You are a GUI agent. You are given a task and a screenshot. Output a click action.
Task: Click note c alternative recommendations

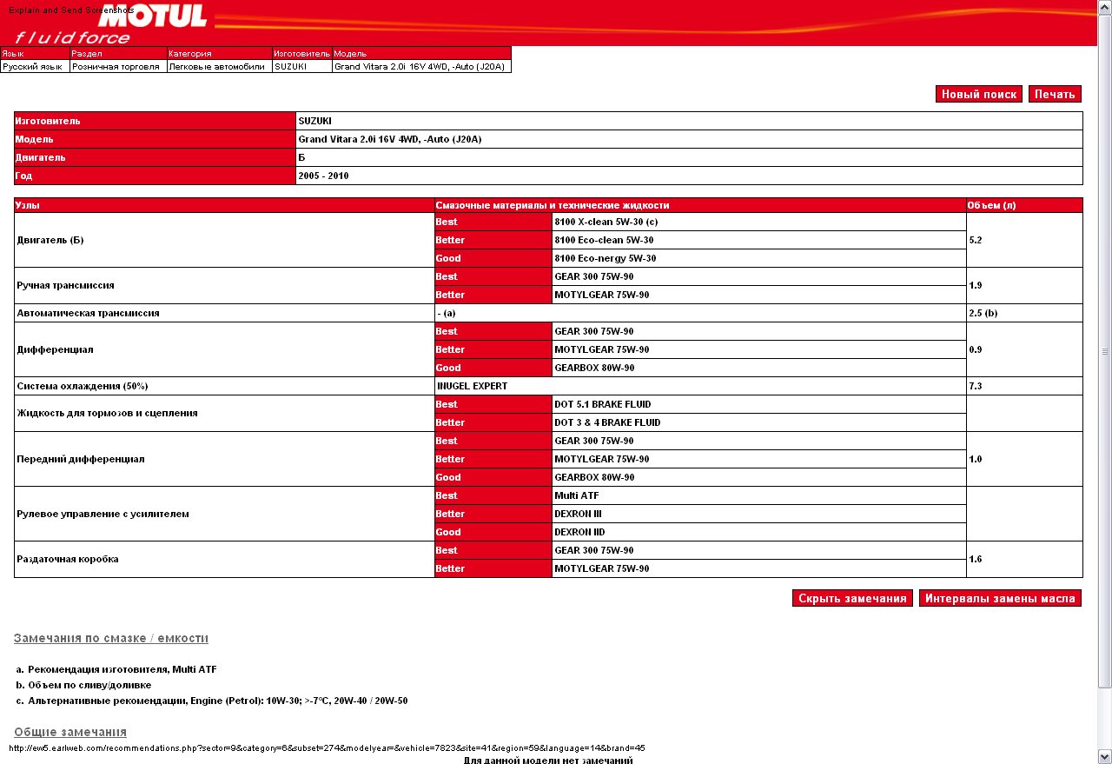[212, 701]
